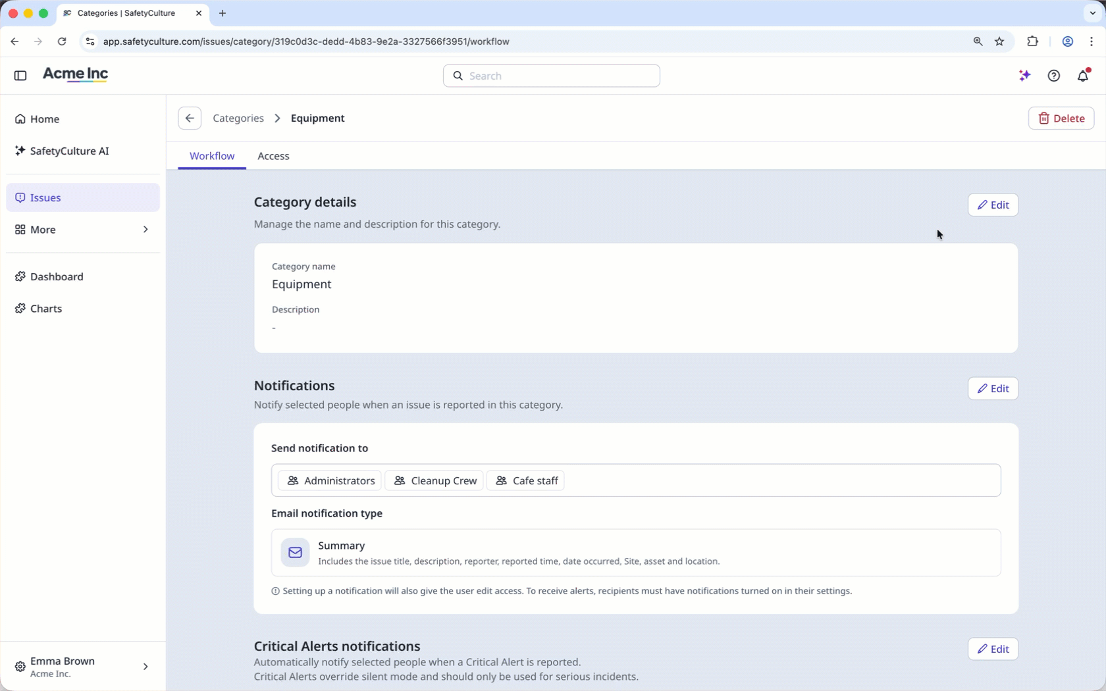Bookmark the page with the star icon
Viewport: 1106px width, 691px height.
999,41
